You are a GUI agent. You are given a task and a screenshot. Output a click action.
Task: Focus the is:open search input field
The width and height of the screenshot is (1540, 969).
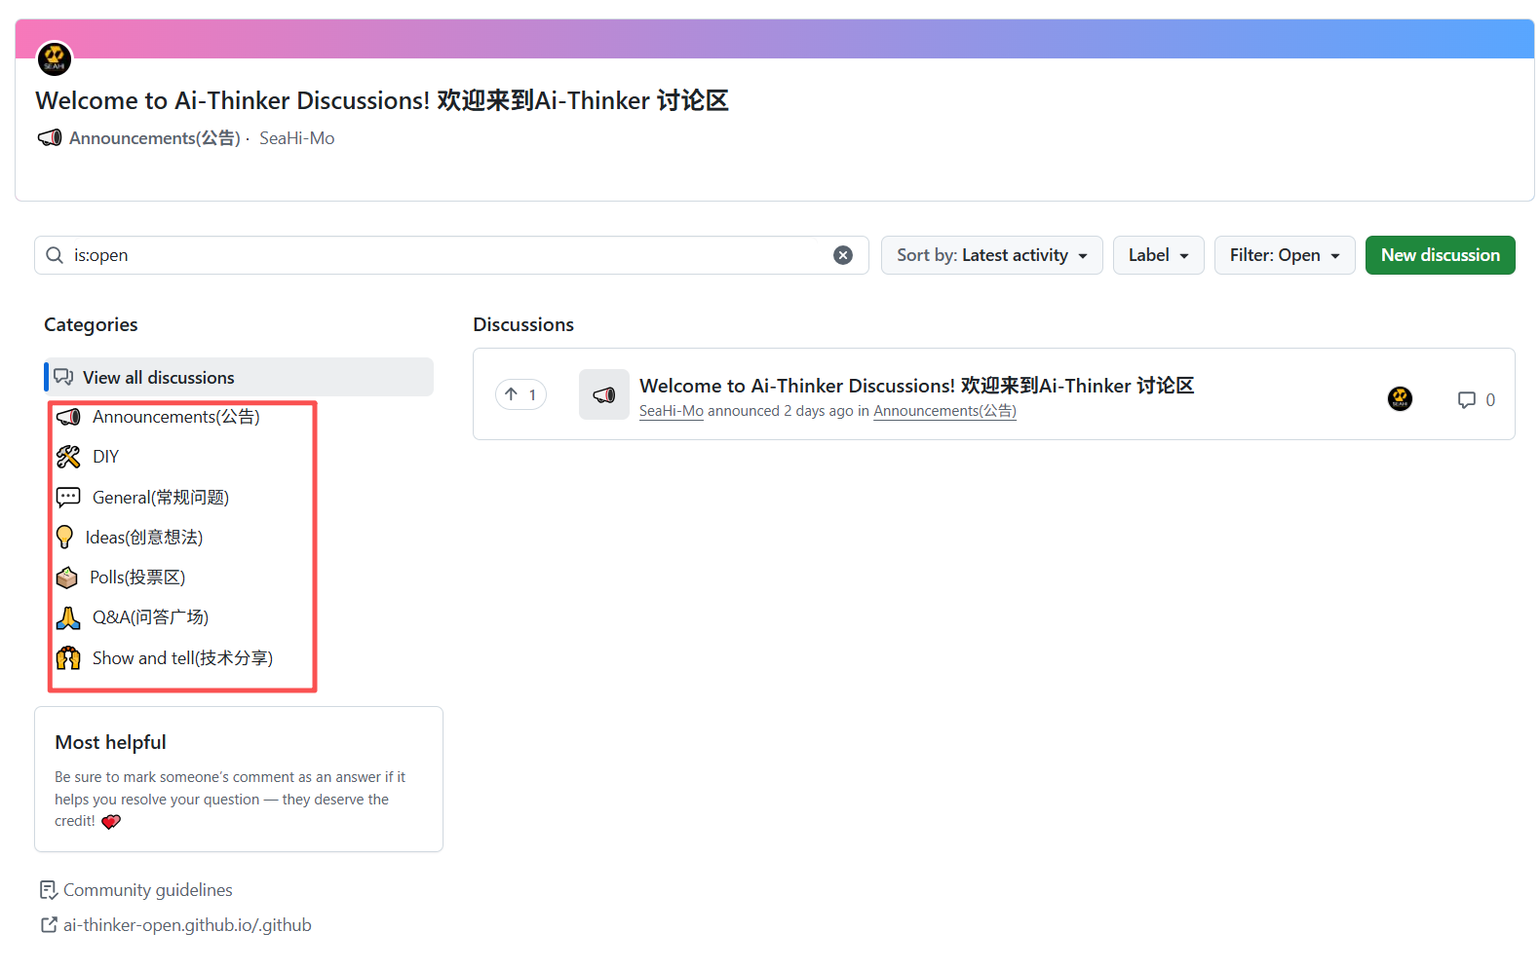point(451,255)
